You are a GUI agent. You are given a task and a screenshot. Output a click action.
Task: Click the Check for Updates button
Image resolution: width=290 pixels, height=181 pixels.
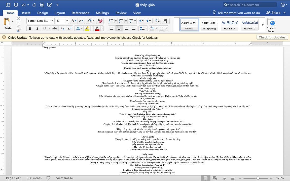pyautogui.click(x=272, y=37)
